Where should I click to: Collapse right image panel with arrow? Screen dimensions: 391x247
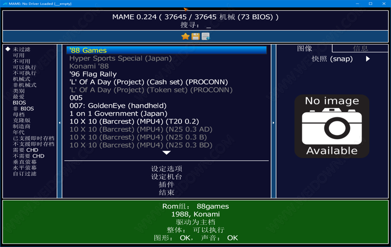(273, 123)
